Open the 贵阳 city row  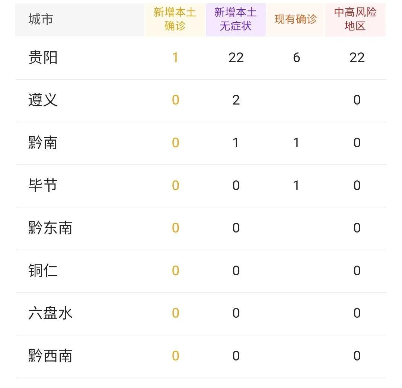click(x=201, y=58)
